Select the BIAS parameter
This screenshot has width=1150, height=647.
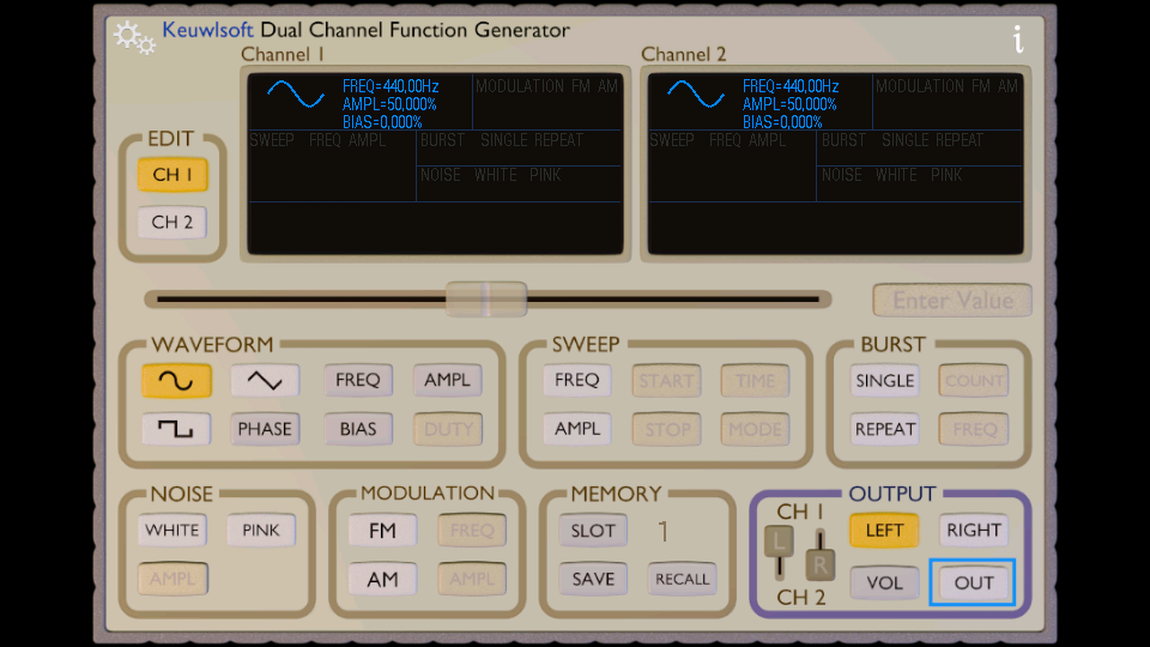click(x=358, y=430)
